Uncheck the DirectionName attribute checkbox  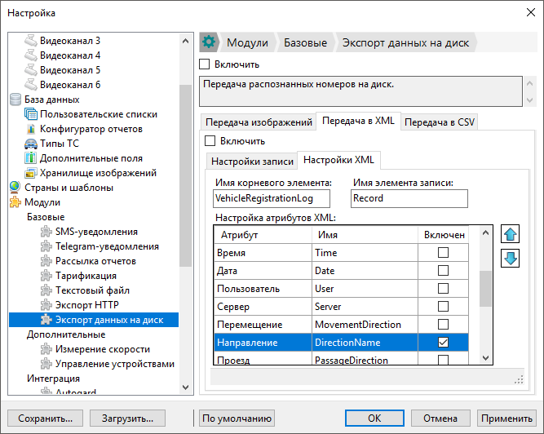(443, 343)
